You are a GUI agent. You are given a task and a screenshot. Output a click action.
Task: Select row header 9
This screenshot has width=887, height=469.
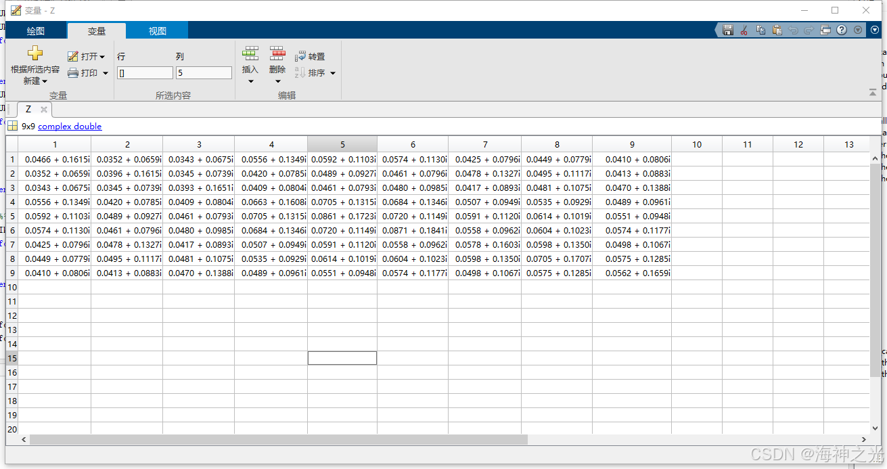tap(12, 273)
